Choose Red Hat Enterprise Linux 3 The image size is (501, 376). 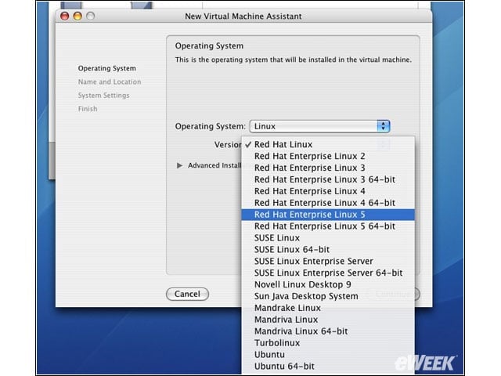pyautogui.click(x=328, y=168)
